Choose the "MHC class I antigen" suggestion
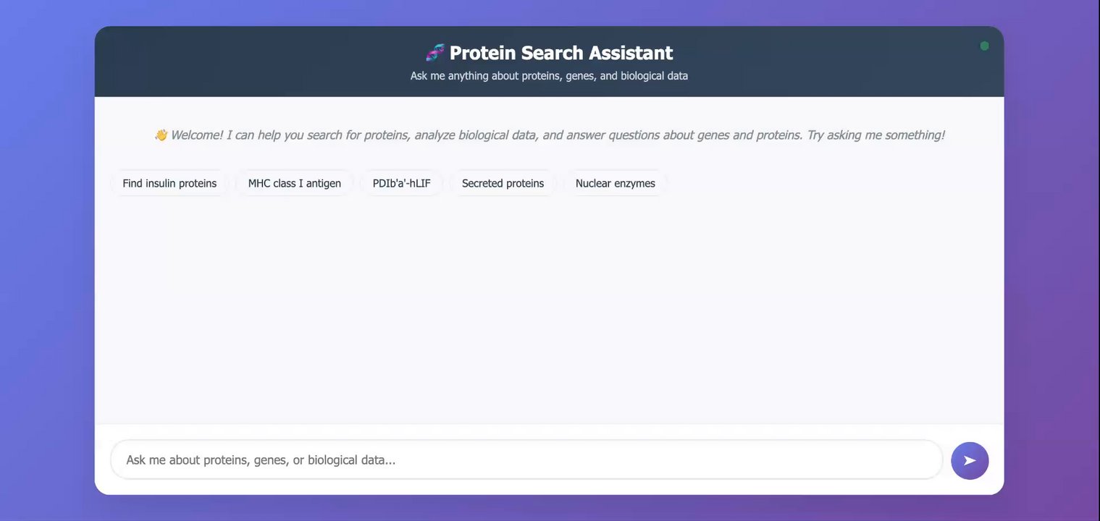1100x521 pixels. pyautogui.click(x=294, y=184)
